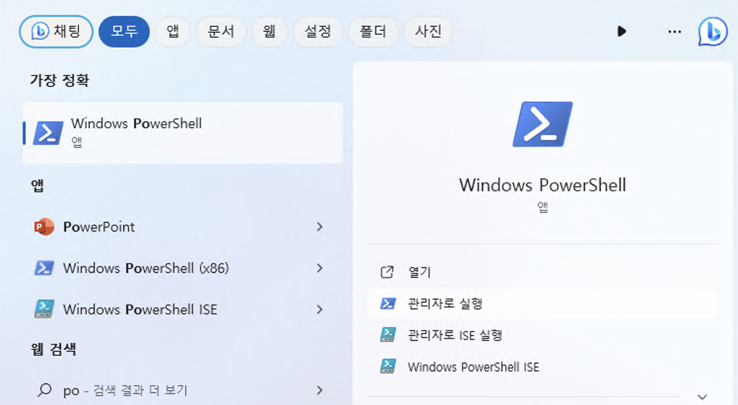The image size is (738, 405).
Task: Click the open-external icon next to 열기
Action: click(387, 272)
